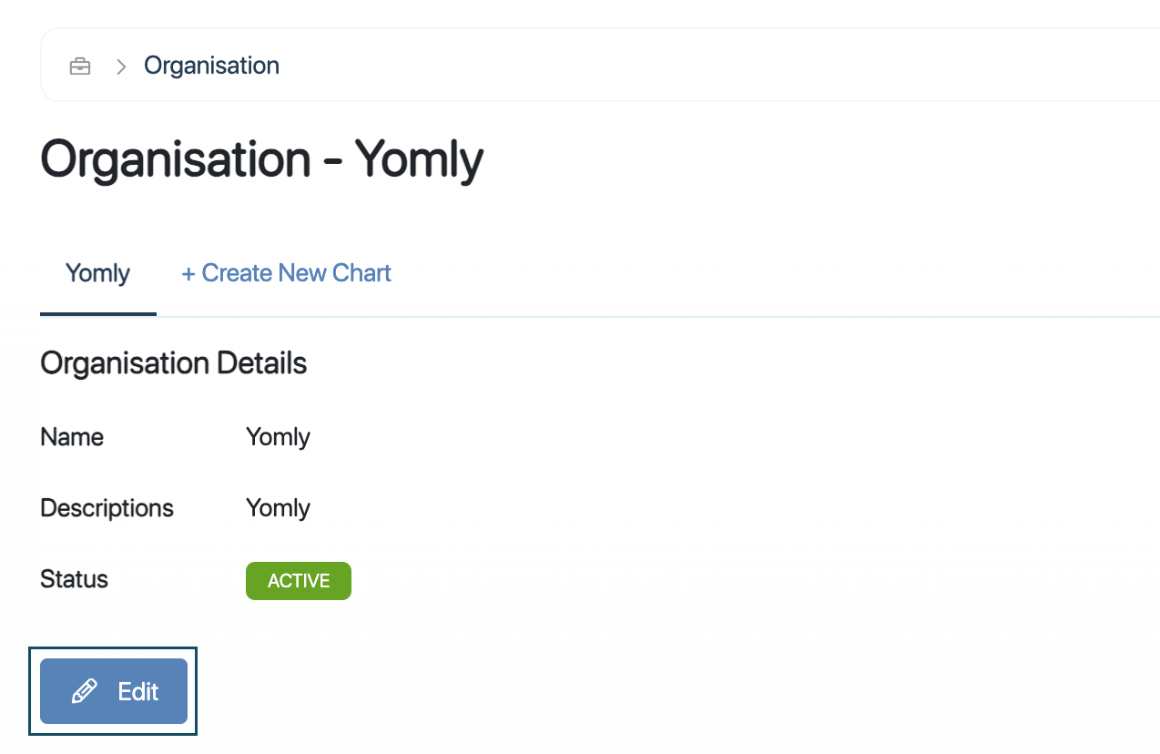Click the Name field label

click(72, 437)
